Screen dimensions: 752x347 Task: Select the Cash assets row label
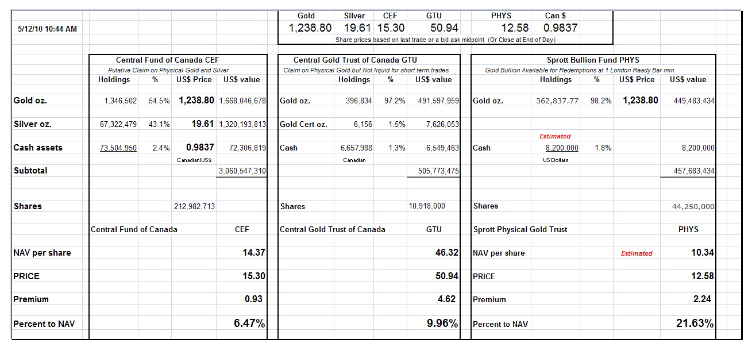pos(38,148)
